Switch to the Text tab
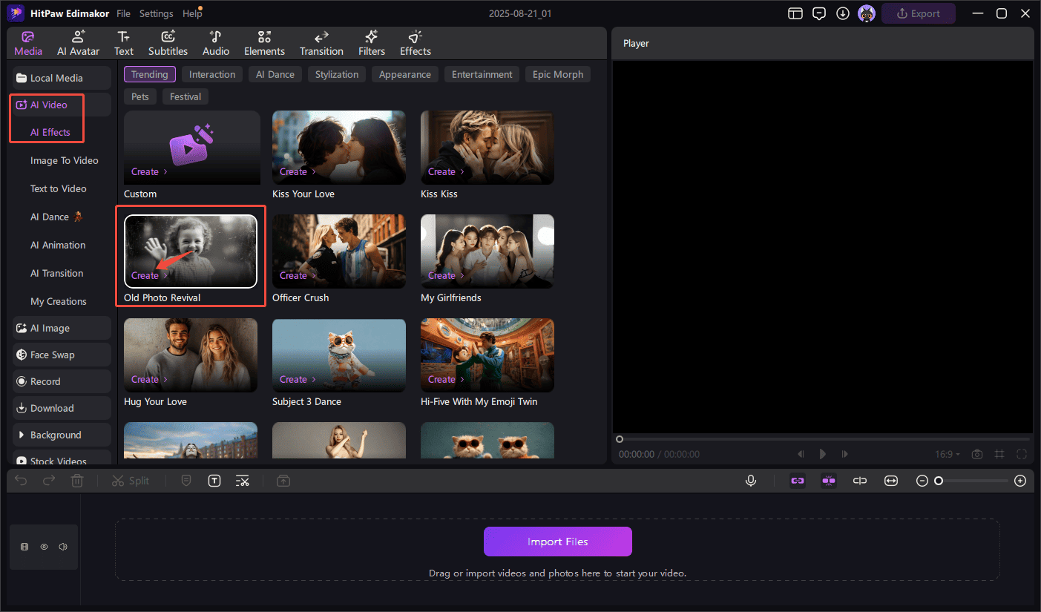Screen dimensions: 1041x612 click(124, 43)
